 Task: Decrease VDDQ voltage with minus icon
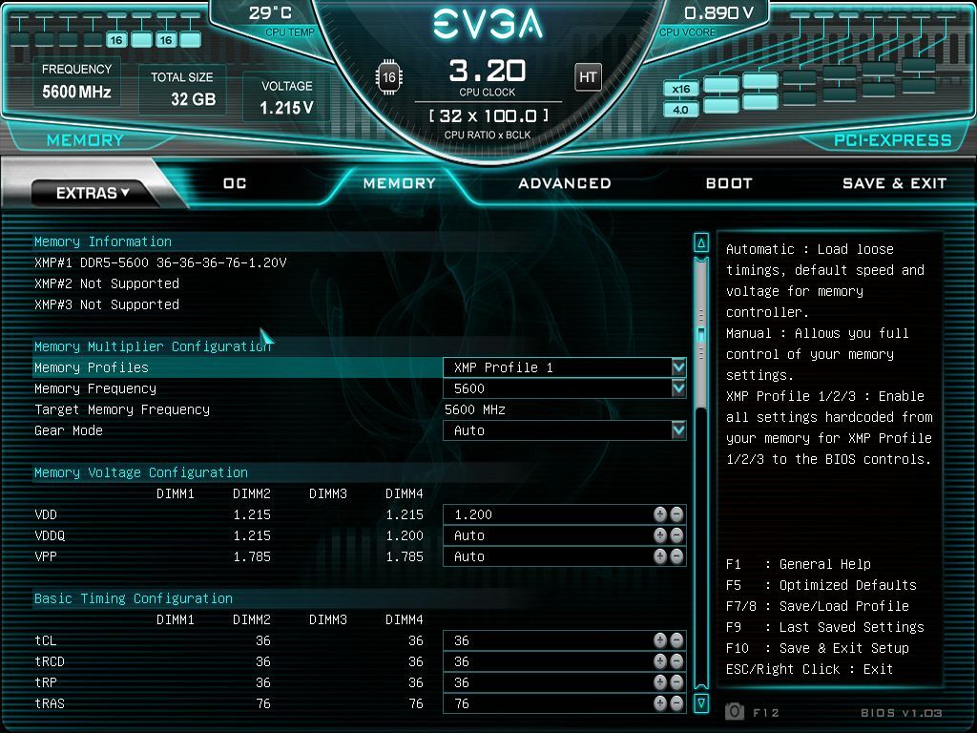(676, 535)
